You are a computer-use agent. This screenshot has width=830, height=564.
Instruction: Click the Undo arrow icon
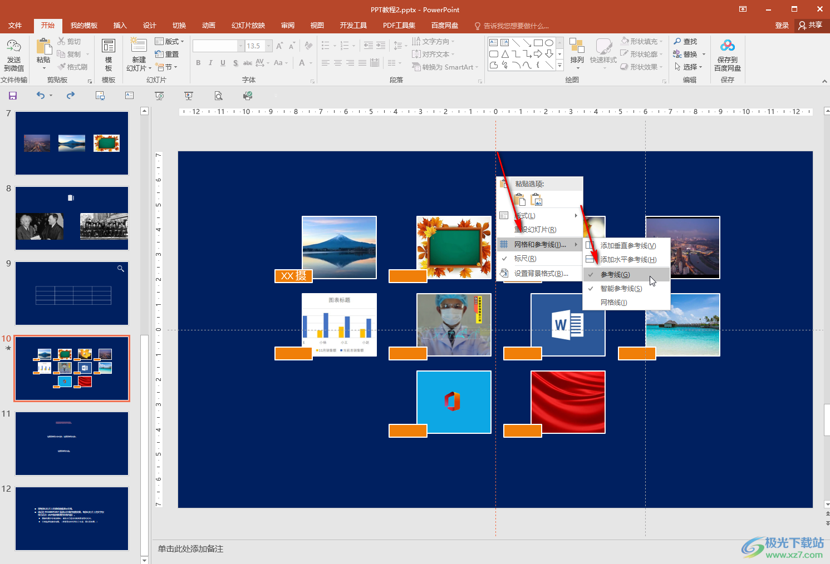(41, 96)
